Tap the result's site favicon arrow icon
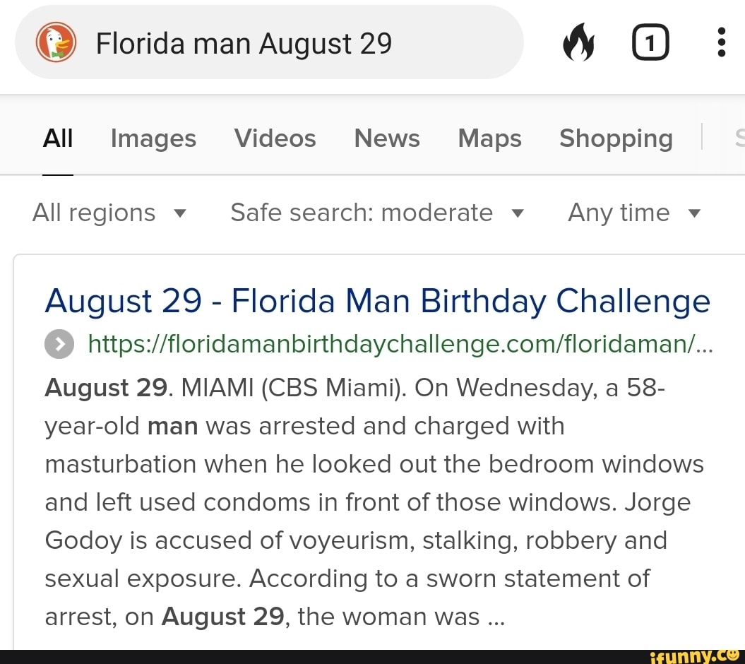The height and width of the screenshot is (664, 745). coord(59,344)
